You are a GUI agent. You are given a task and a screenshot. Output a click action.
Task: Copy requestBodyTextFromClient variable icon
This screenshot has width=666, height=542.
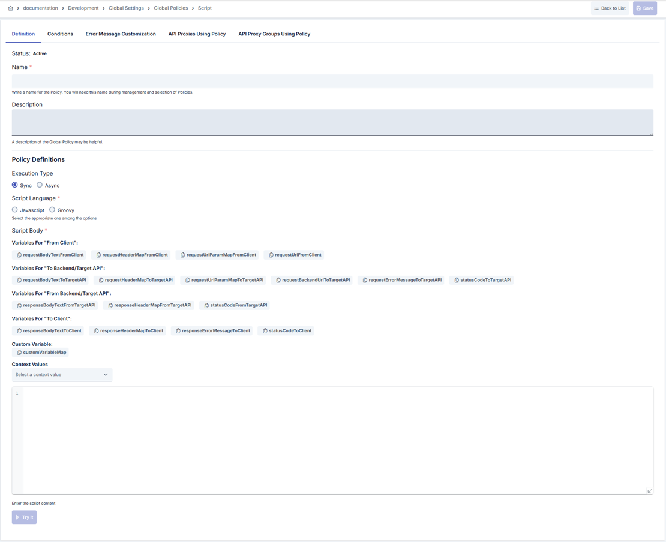click(19, 255)
